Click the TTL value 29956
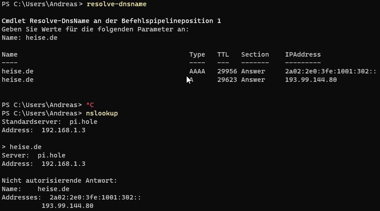The height and width of the screenshot is (211, 380). [227, 71]
